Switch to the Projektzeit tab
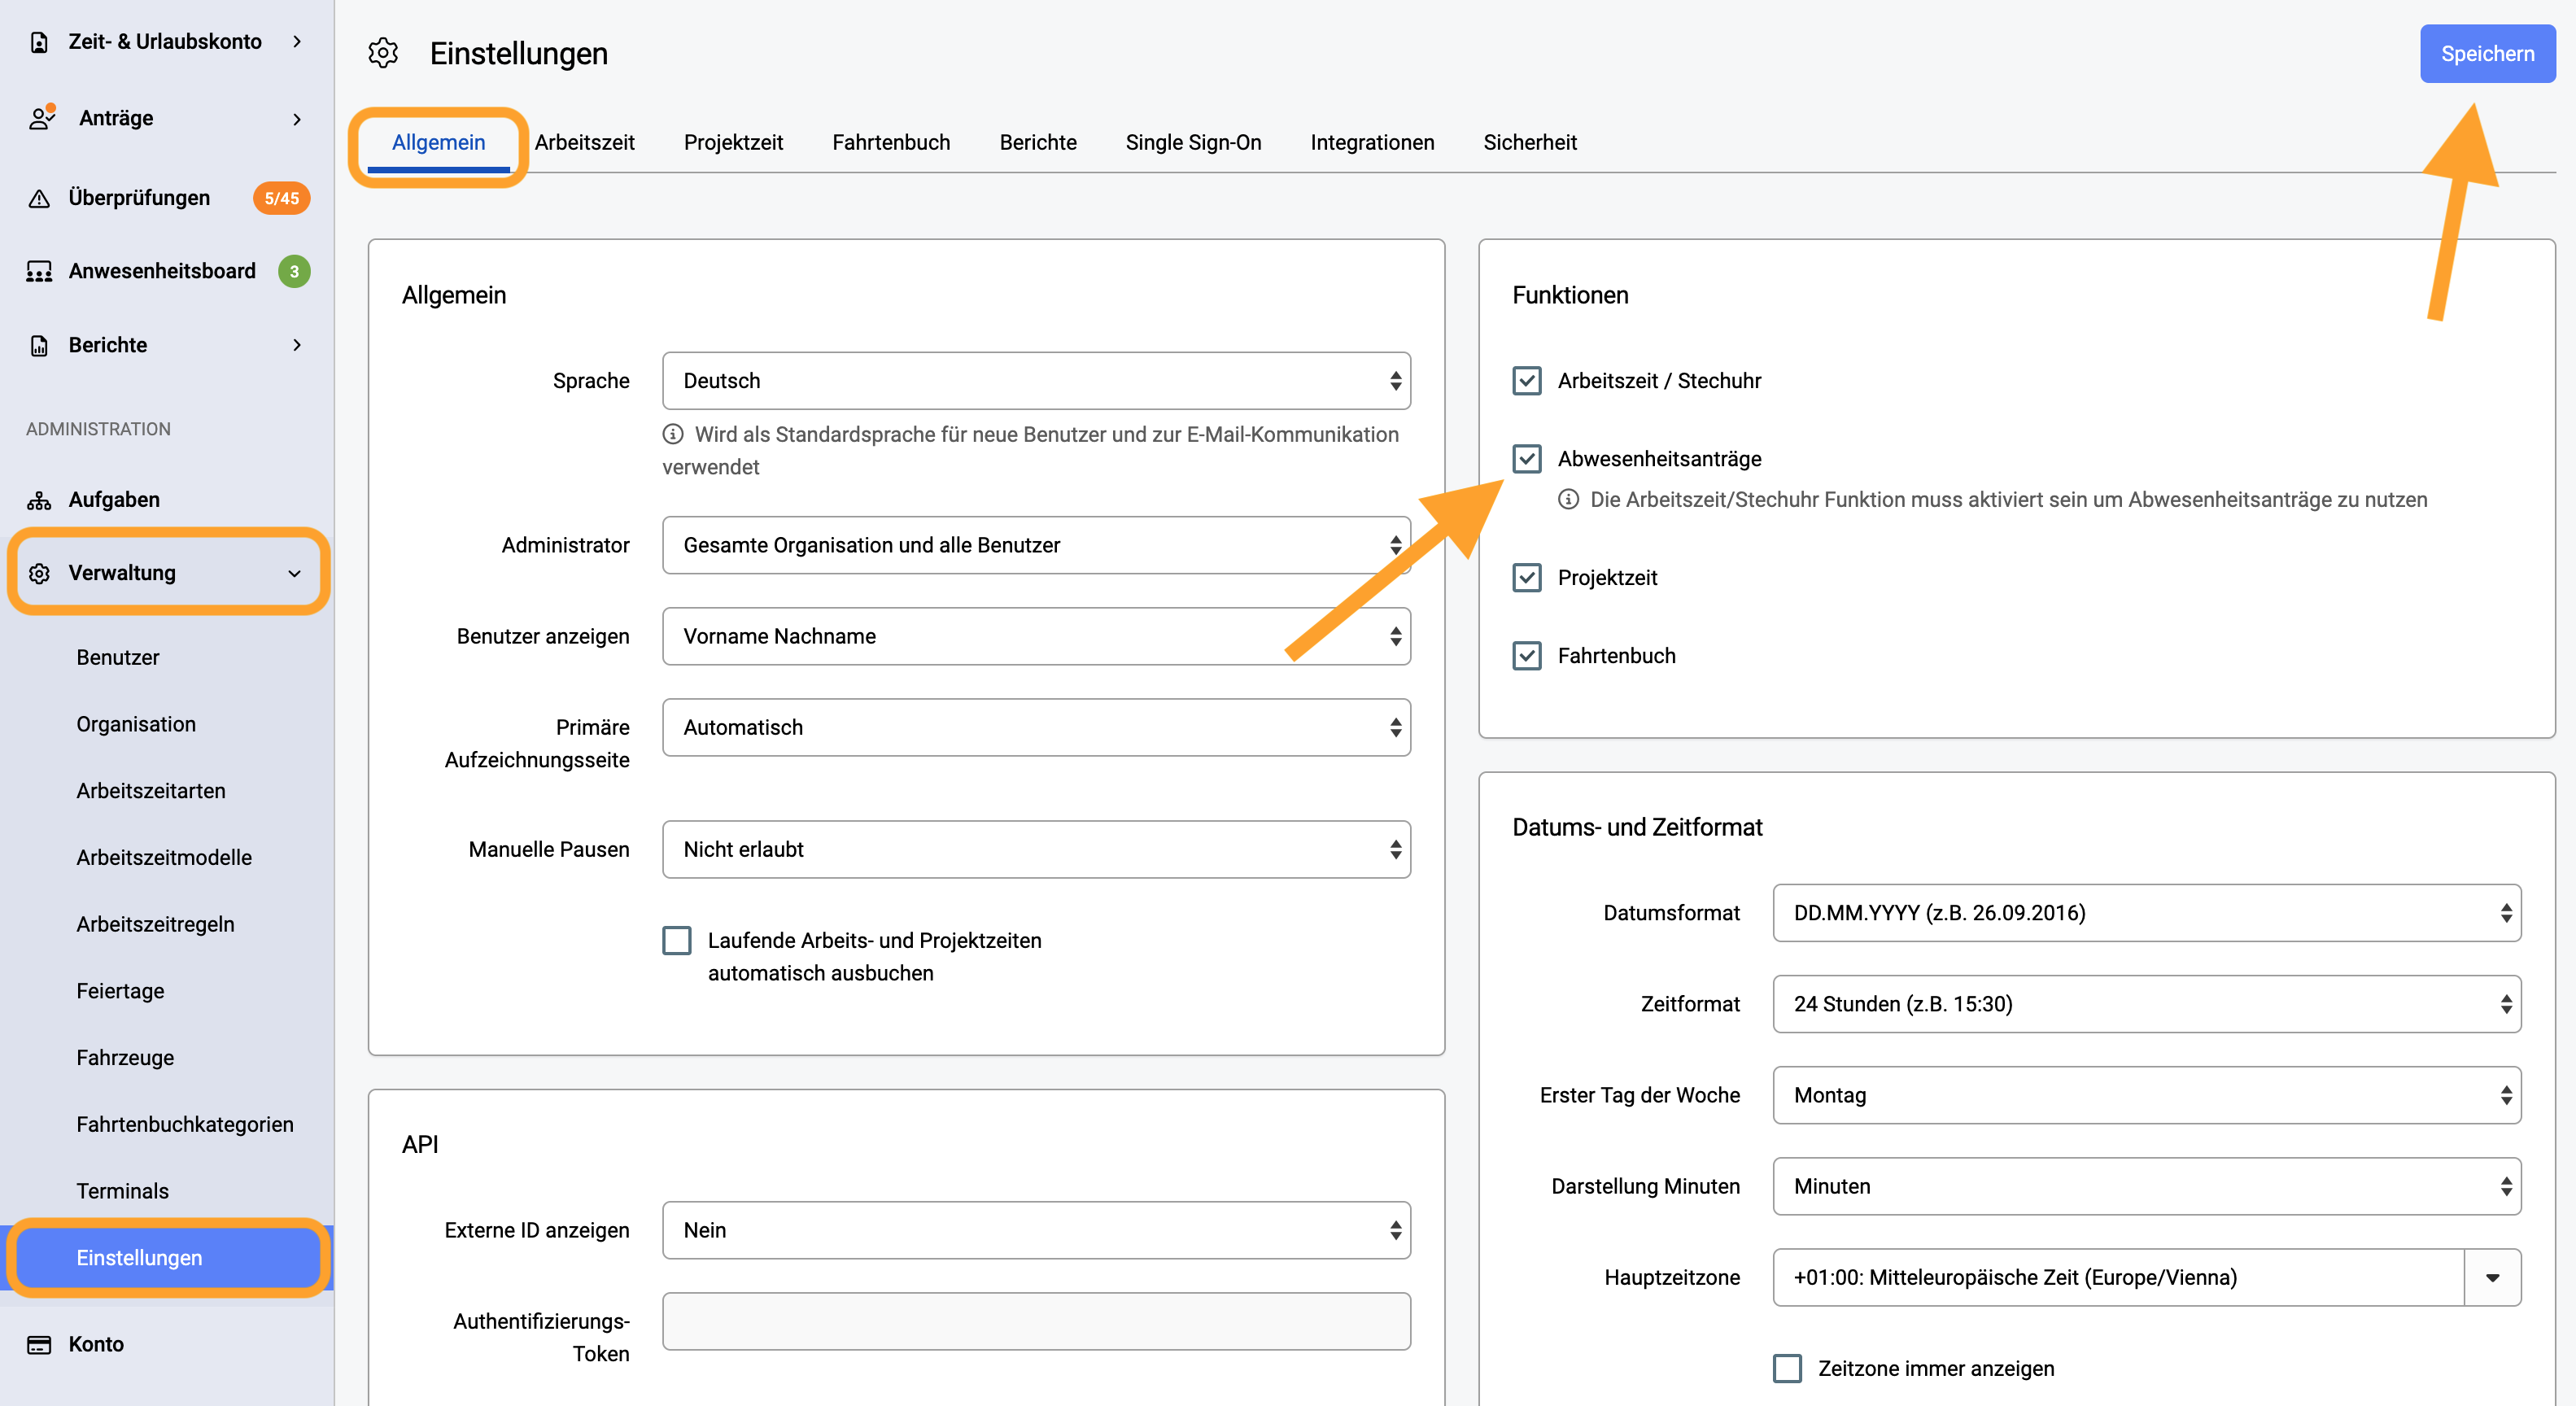The image size is (2576, 1406). [734, 143]
